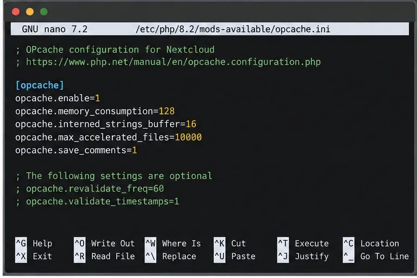Click the ^C Location shortcut key
This screenshot has height=278, width=417.
[x=349, y=243]
